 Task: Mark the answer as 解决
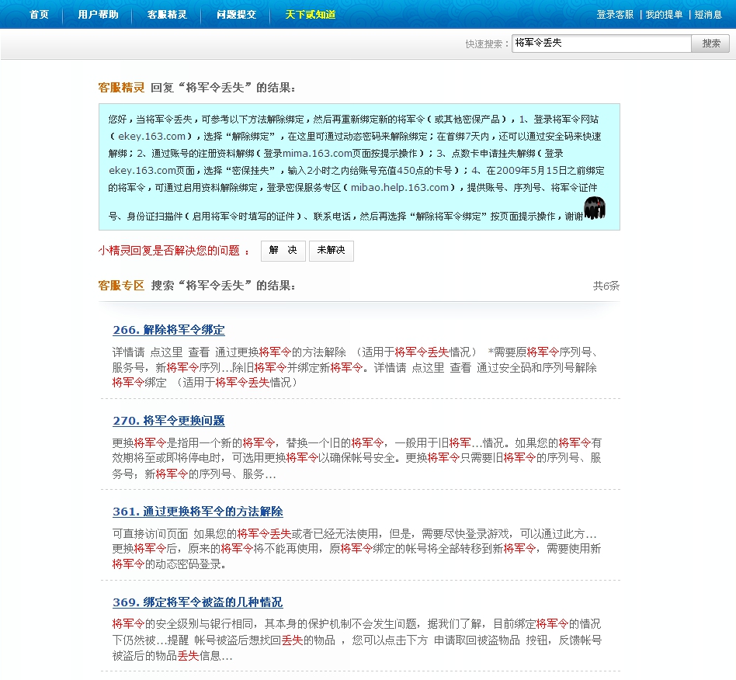pyautogui.click(x=283, y=251)
